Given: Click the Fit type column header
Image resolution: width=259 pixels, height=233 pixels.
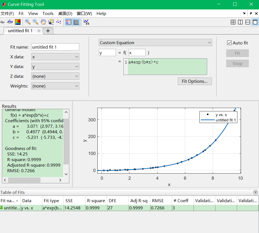Looking at the screenshot, I should (x=53, y=201).
